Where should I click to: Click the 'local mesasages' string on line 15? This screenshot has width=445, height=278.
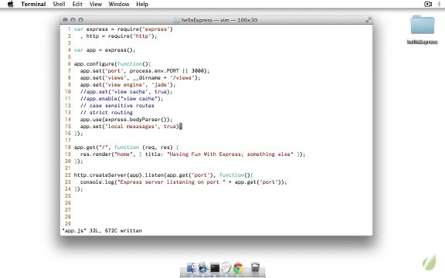[131, 127]
